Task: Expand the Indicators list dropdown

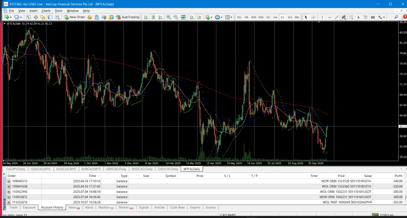Action: pyautogui.click(x=208, y=17)
